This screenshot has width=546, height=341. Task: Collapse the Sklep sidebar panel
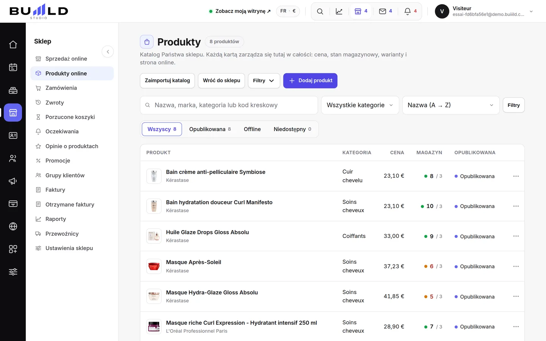click(x=108, y=52)
